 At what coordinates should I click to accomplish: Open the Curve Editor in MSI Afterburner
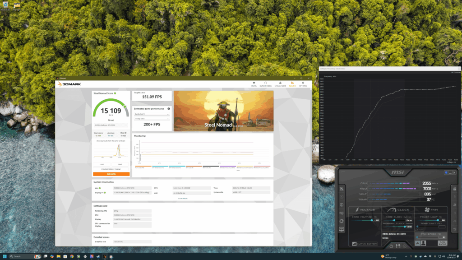365,244
